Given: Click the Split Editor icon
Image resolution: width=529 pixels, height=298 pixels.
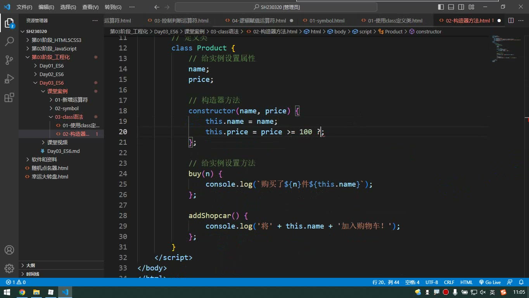Looking at the screenshot, I should click(511, 21).
